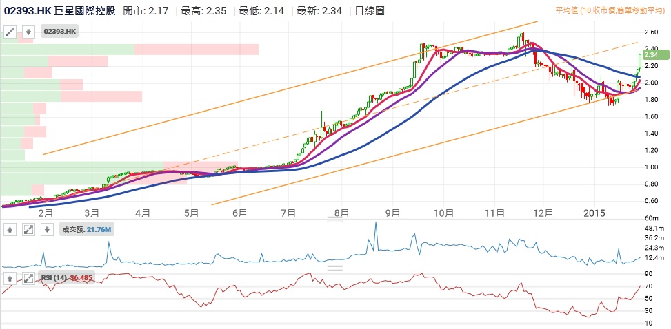Click the 平均值 moving average legend
Image resolution: width=671 pixels, height=329 pixels.
point(610,10)
